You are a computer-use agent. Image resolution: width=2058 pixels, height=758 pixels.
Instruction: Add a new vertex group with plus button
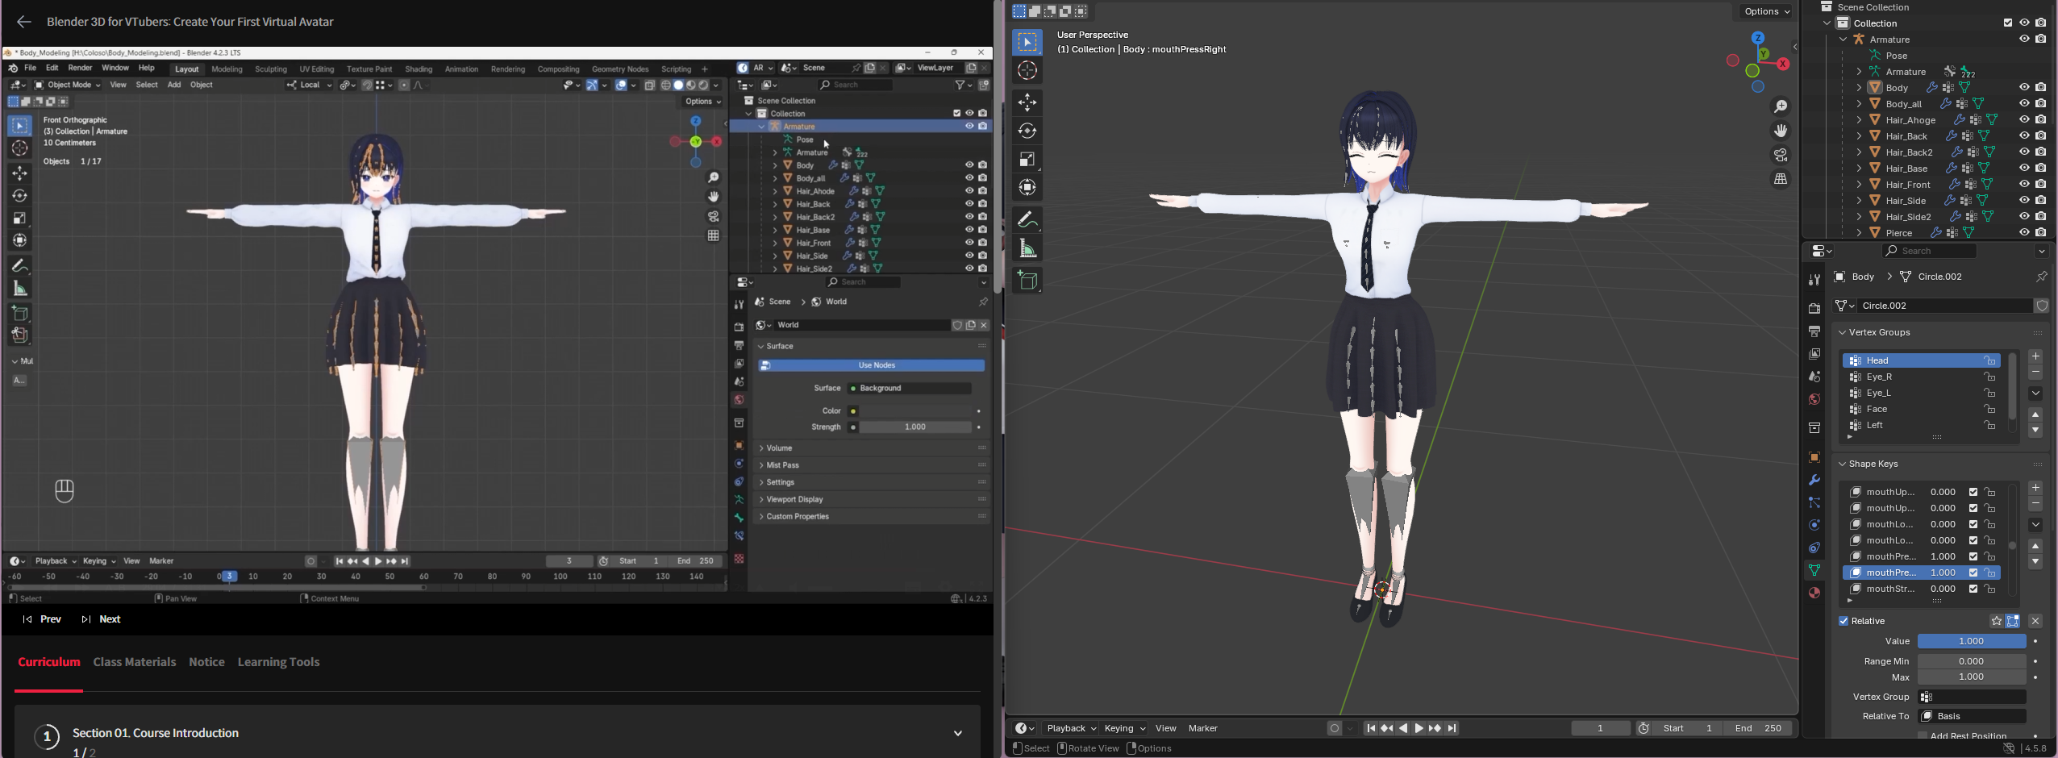pyautogui.click(x=2035, y=356)
